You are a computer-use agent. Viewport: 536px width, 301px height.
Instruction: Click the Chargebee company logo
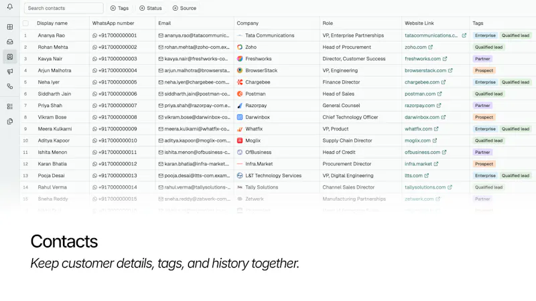pos(240,82)
